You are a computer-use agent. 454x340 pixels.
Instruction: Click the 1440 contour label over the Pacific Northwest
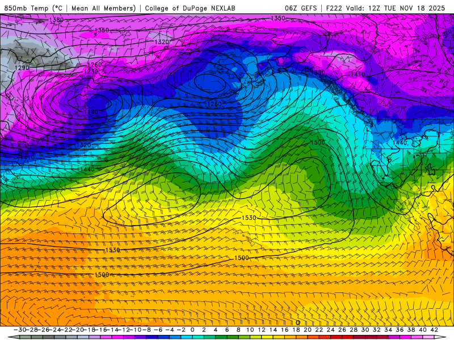(x=400, y=143)
